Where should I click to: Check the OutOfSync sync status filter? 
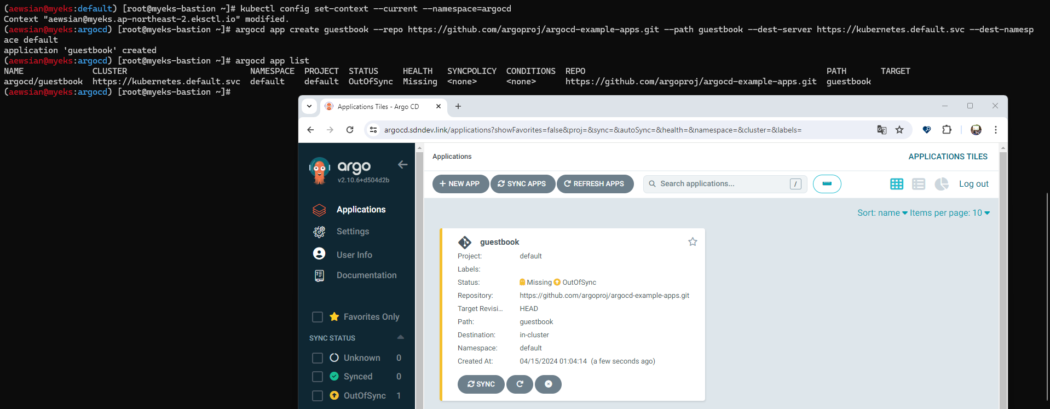coord(318,396)
